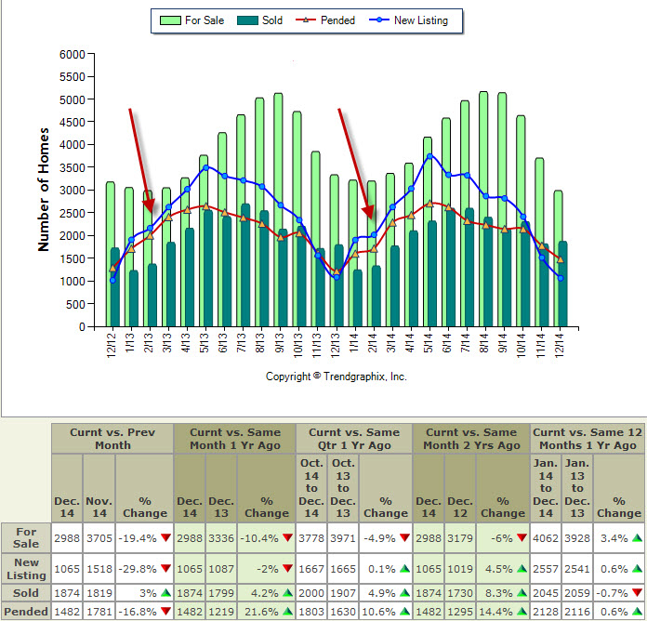Click the red down arrow beside -0.7%

(637, 592)
